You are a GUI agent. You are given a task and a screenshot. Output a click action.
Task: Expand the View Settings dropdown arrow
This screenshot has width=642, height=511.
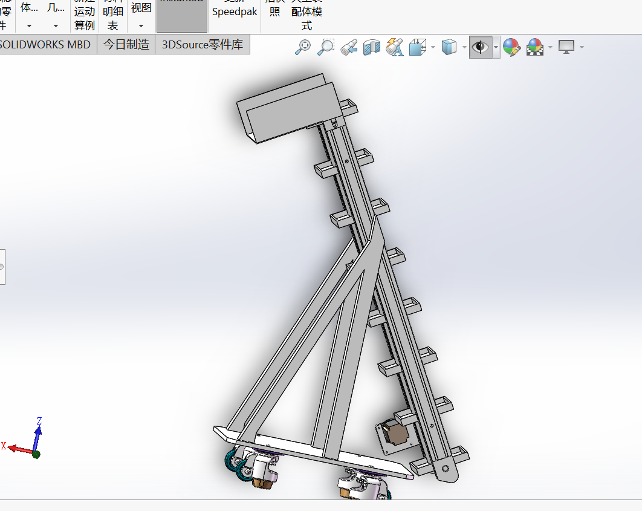point(582,47)
